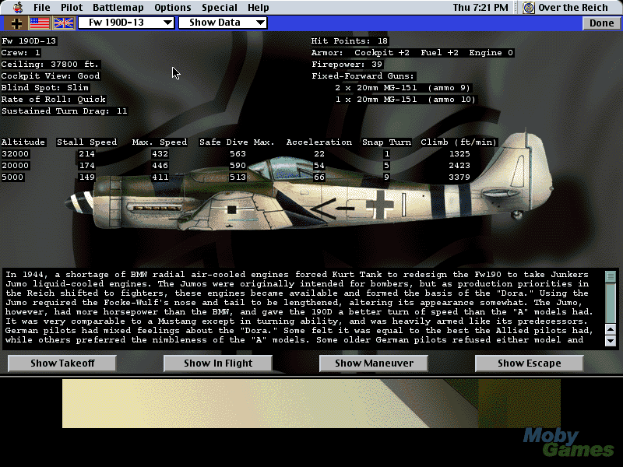Click the Show Maneuver button
Screen dimensions: 623x467
(x=374, y=363)
